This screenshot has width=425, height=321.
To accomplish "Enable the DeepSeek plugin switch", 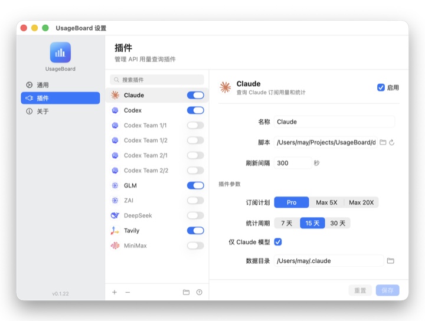I will coord(195,215).
